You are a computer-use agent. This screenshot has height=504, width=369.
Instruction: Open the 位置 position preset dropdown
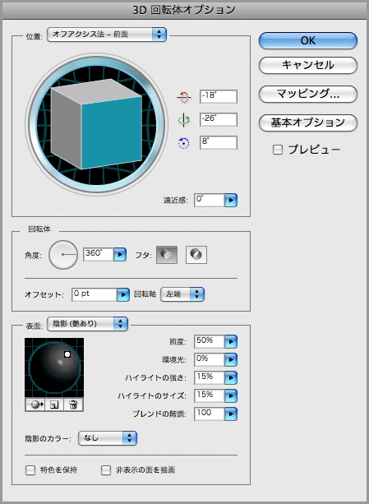pyautogui.click(x=107, y=35)
